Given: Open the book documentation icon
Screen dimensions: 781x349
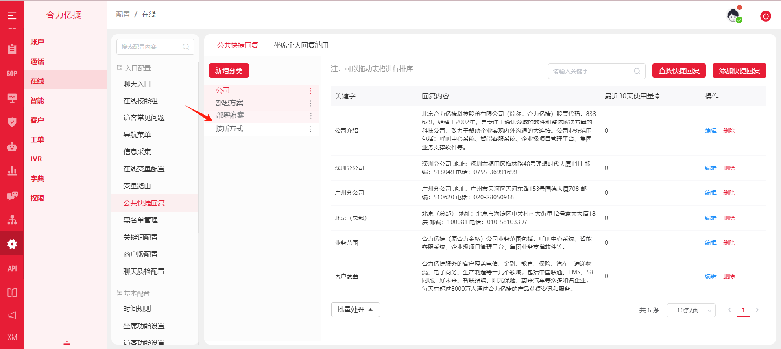Looking at the screenshot, I should [x=12, y=292].
